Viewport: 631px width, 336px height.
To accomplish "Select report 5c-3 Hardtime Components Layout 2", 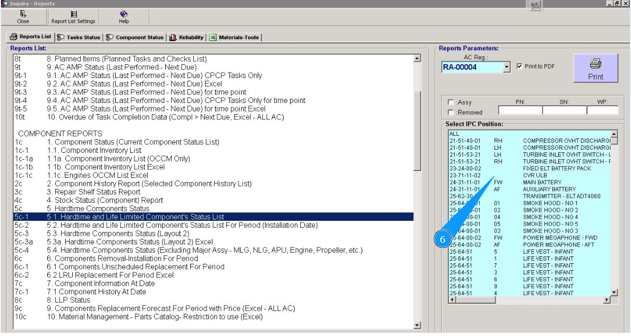I will [214, 234].
